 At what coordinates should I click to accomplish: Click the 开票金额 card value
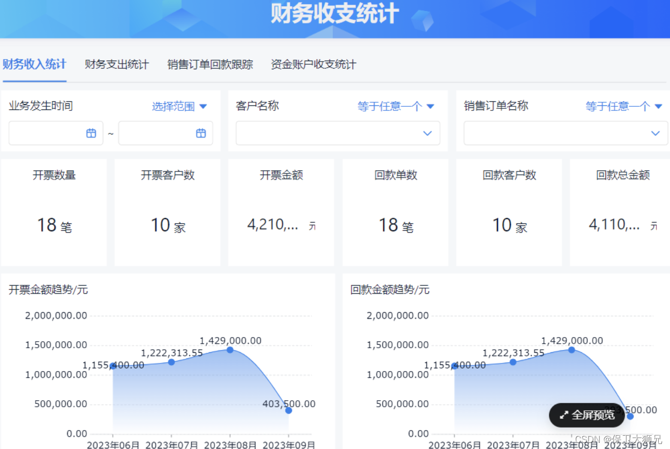pyautogui.click(x=281, y=225)
